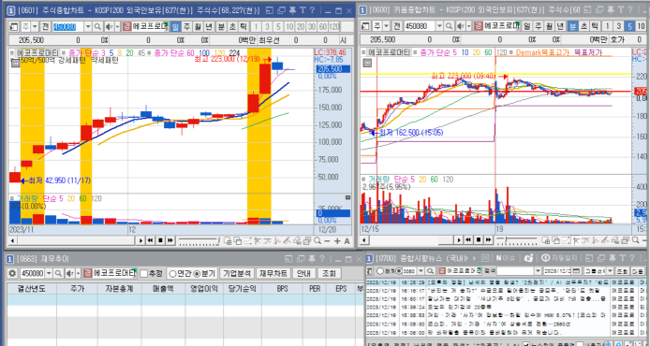Click the 매출액 column header
Image resolution: width=650 pixels, height=346 pixels.
tap(163, 288)
